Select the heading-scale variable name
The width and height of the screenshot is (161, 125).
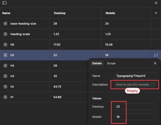pos(20,34)
